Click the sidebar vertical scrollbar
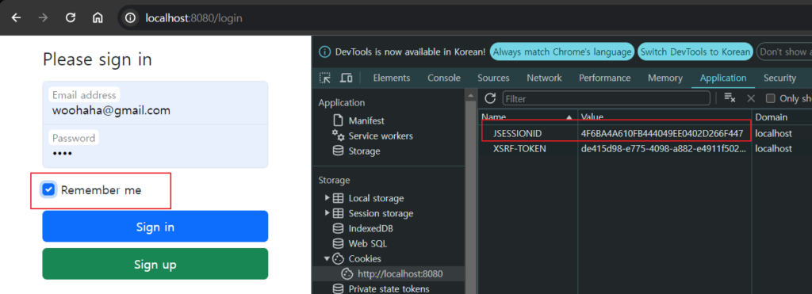The width and height of the screenshot is (812, 294). [471, 192]
